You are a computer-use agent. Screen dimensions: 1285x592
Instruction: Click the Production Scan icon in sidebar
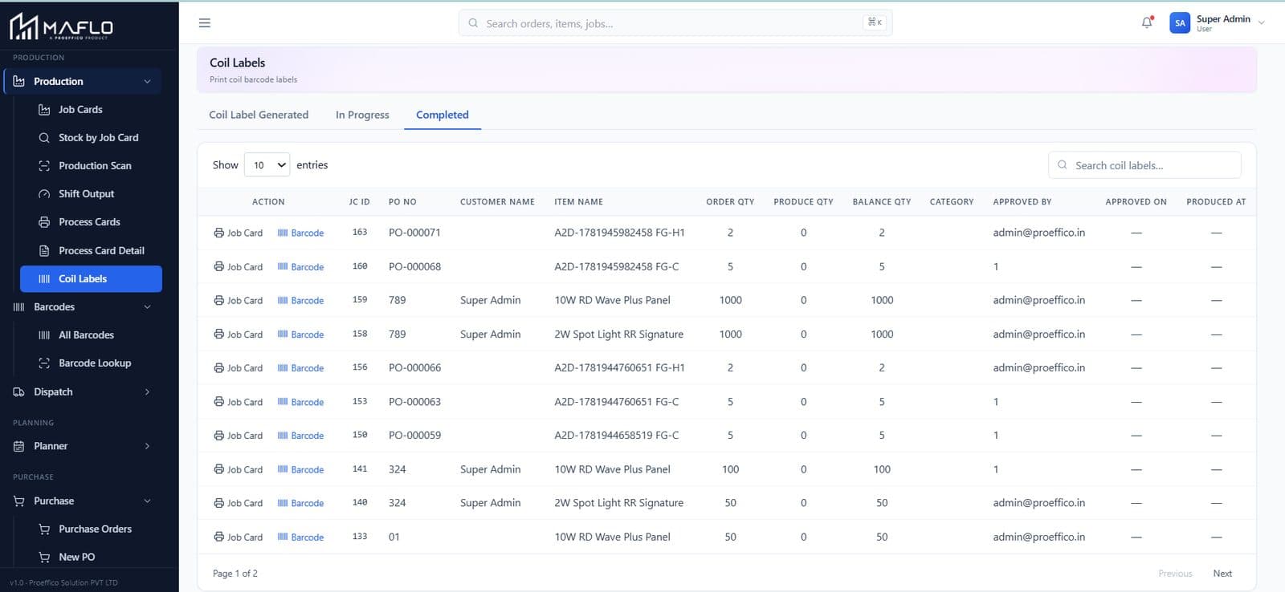[x=44, y=166]
